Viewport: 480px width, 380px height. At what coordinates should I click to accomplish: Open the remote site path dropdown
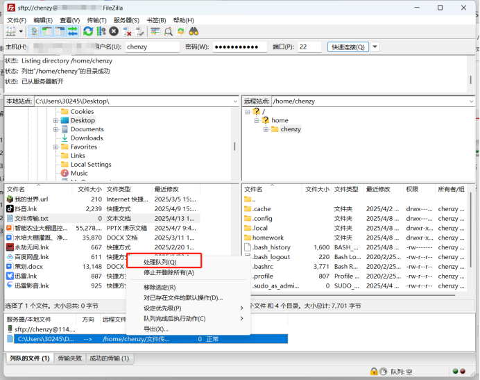pos(471,101)
